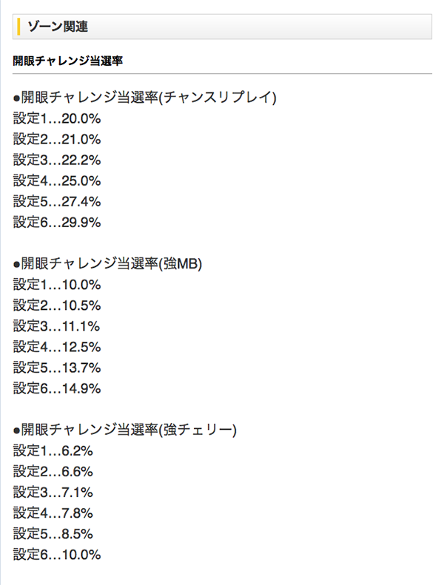Select the 設定3…11.1% line
This screenshot has height=585, width=444.
pyautogui.click(x=57, y=326)
